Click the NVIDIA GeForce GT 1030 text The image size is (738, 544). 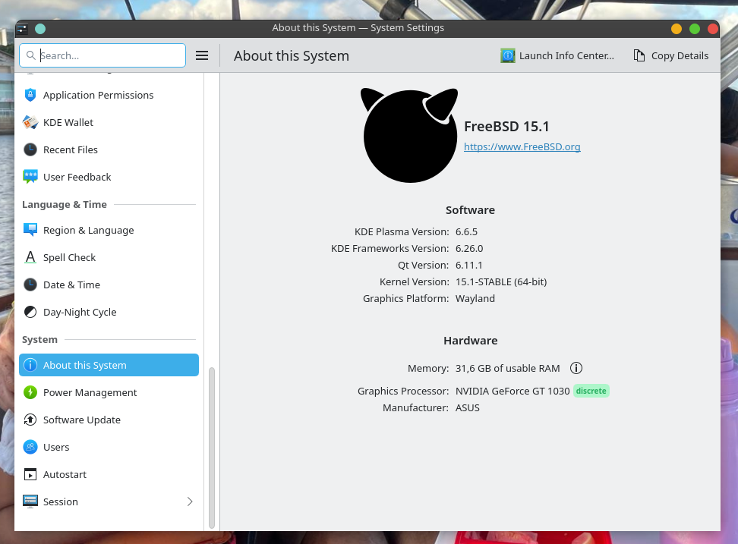click(x=512, y=391)
